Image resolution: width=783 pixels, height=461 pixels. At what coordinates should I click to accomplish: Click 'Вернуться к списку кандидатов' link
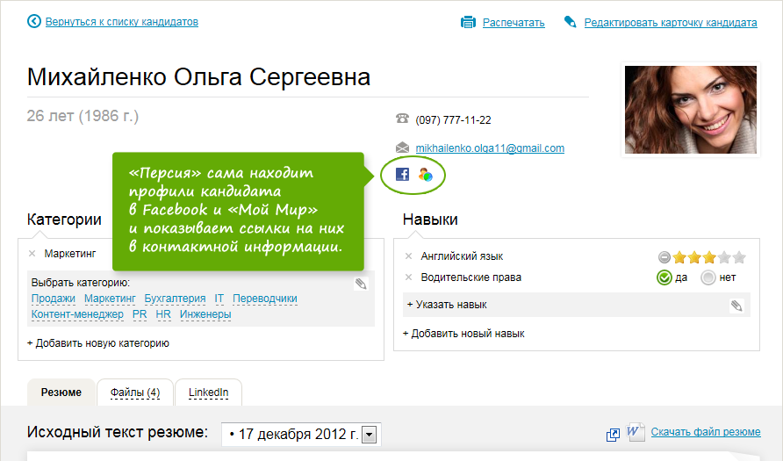pos(121,22)
